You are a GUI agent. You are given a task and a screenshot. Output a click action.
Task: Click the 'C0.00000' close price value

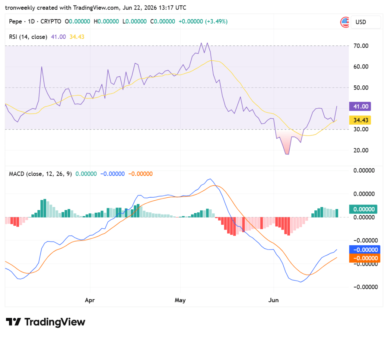coord(163,22)
